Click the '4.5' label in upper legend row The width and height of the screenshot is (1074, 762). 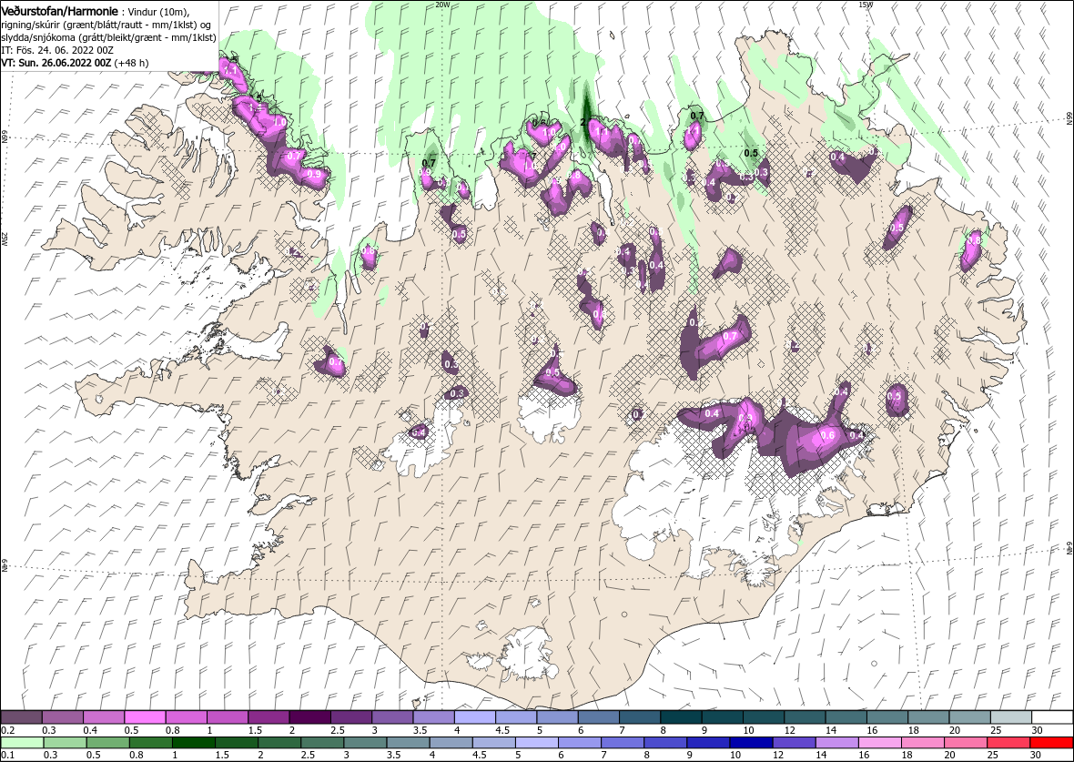(x=502, y=730)
